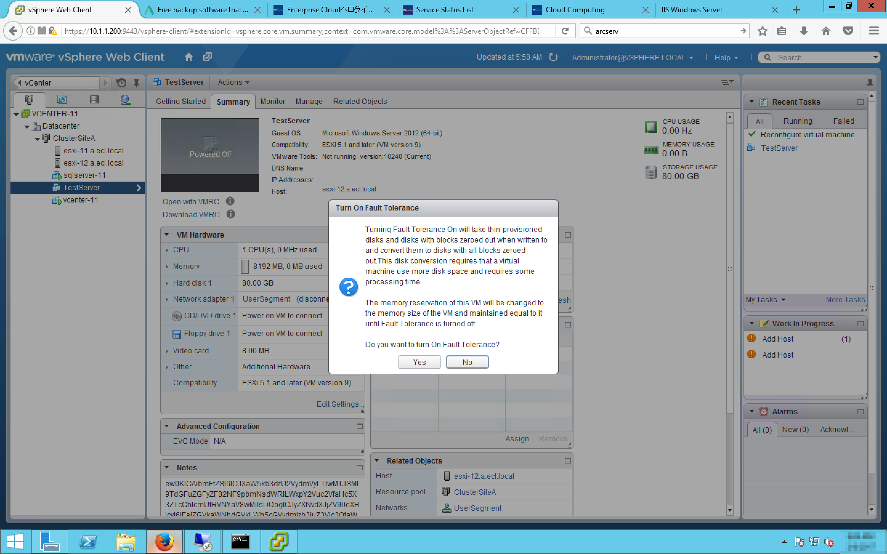Minimize the Alarms panel
887x554 pixels.
click(860, 411)
